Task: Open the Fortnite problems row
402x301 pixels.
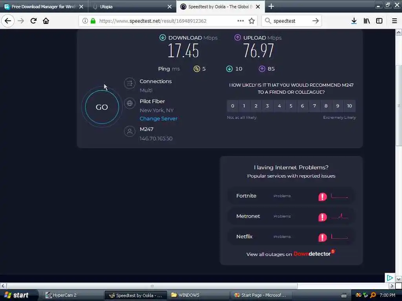Action: (291, 196)
